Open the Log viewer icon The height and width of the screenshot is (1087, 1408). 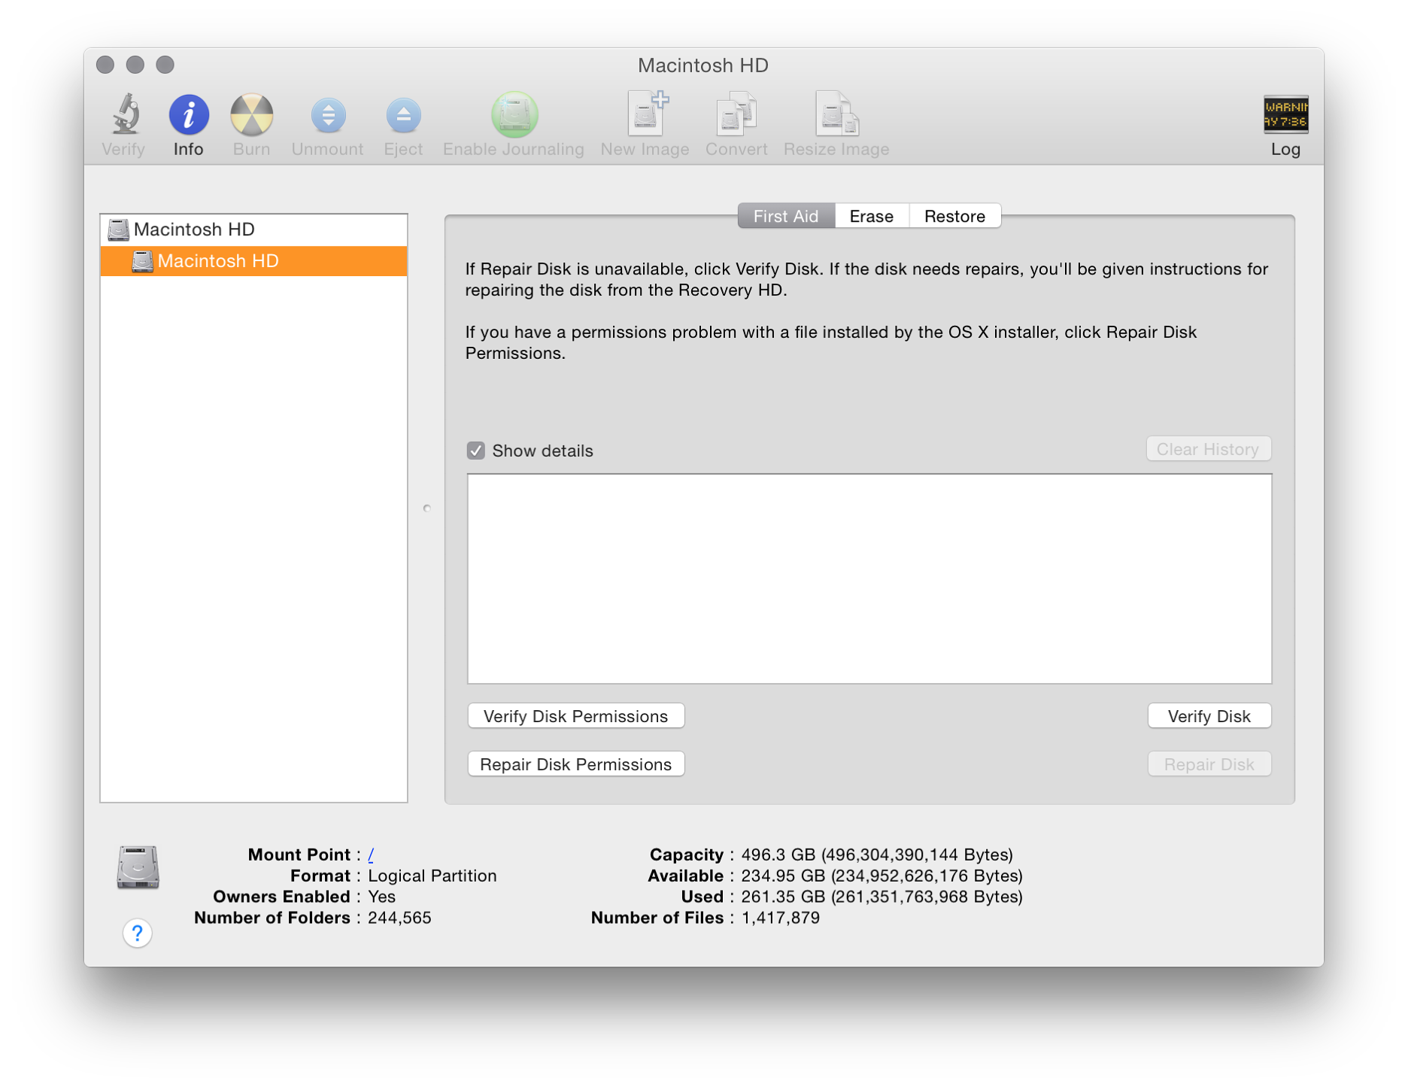[x=1285, y=114]
